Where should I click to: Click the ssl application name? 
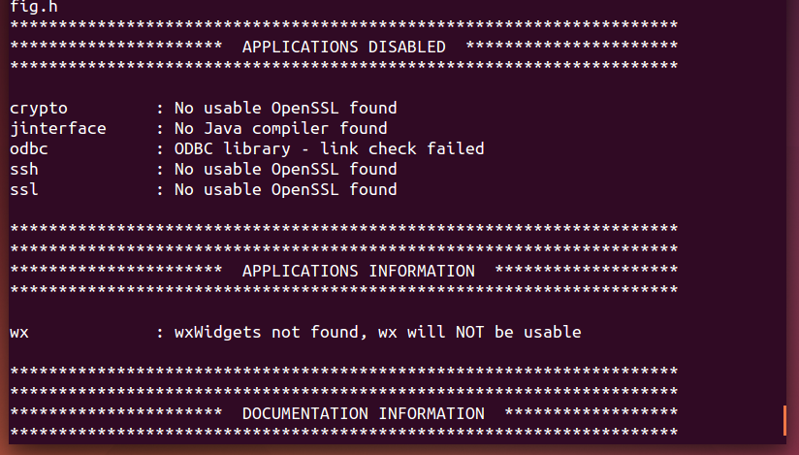(x=24, y=189)
